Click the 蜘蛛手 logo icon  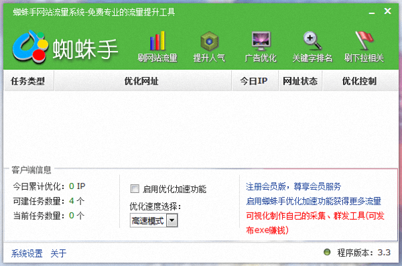coord(30,47)
